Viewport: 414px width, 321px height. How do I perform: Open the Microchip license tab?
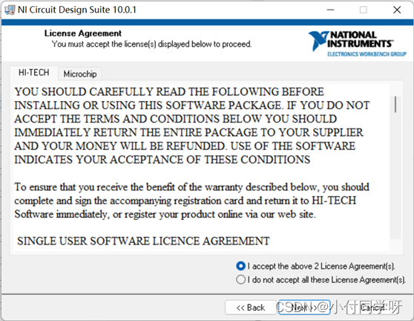(80, 74)
